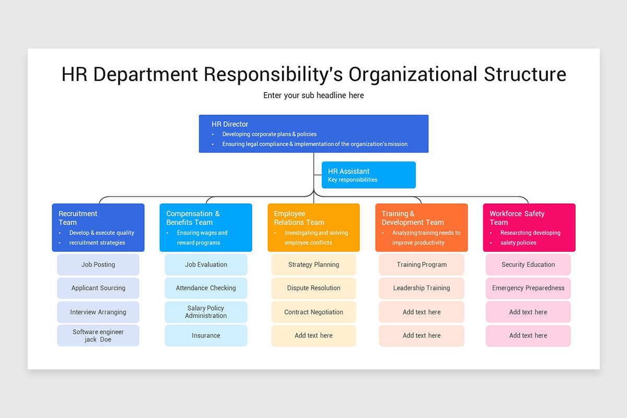Click the Enter your sub headline here text

coord(313,95)
